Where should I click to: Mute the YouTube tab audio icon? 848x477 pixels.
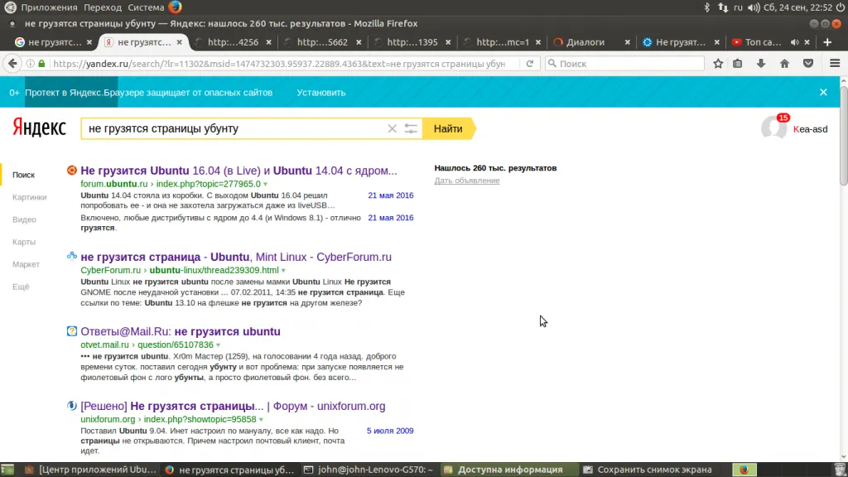[794, 41]
